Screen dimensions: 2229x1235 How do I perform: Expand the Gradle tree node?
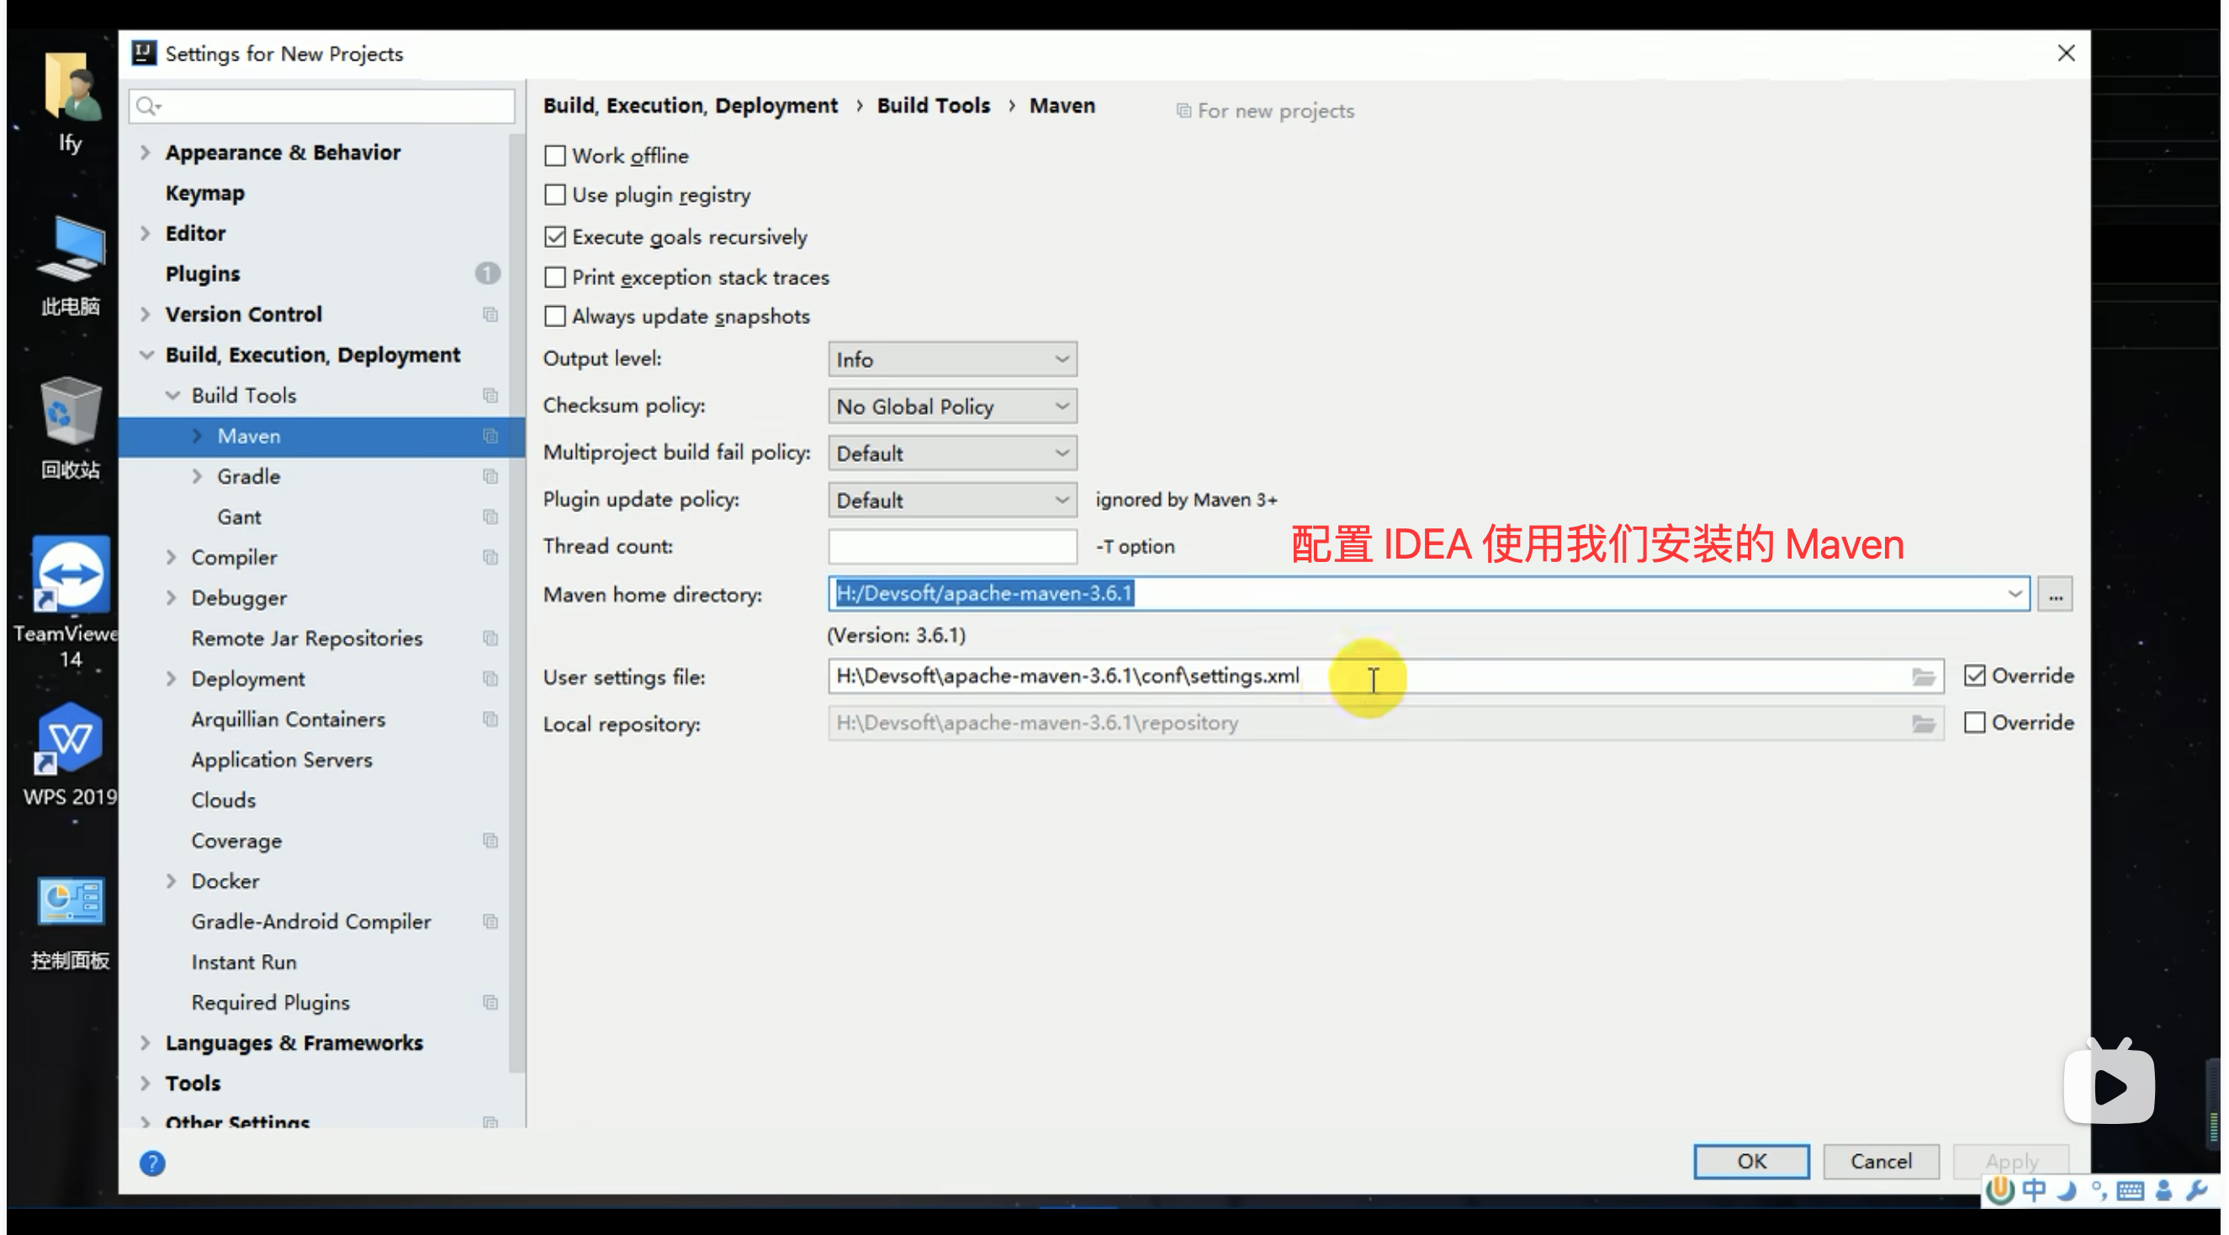tap(198, 476)
